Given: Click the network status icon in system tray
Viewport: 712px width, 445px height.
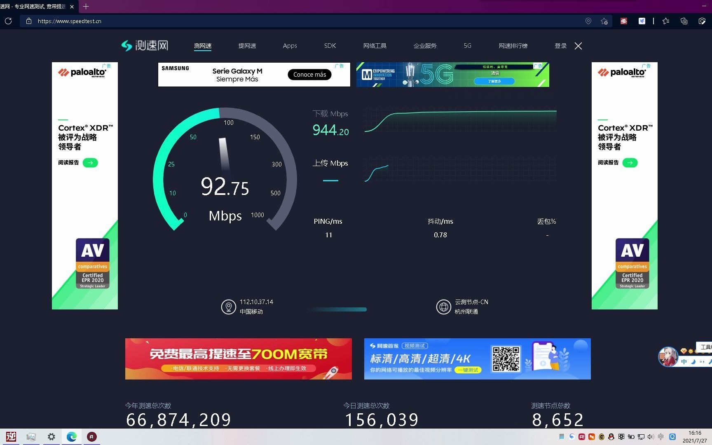Looking at the screenshot, I should [641, 437].
